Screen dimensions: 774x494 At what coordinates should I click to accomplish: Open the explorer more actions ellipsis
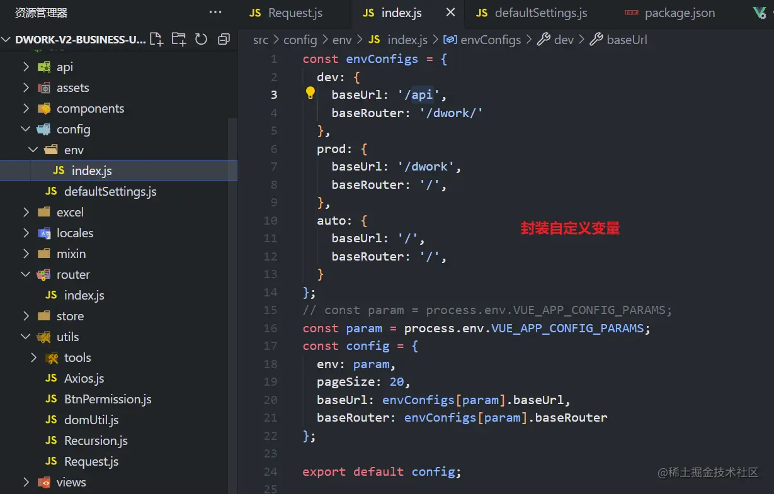215,13
